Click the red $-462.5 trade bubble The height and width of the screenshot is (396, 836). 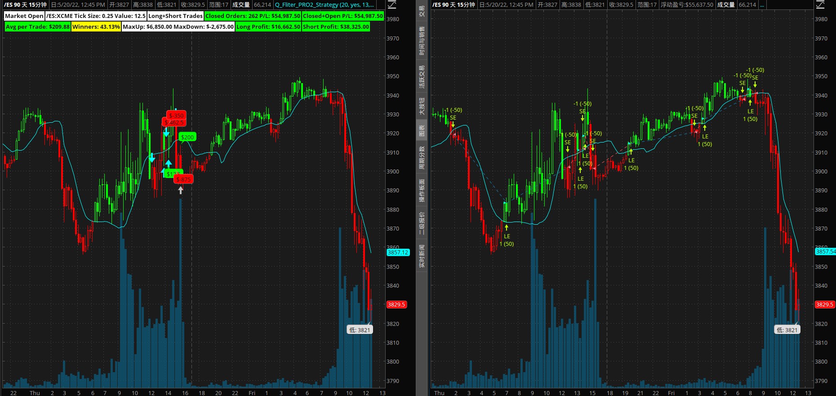click(x=174, y=122)
